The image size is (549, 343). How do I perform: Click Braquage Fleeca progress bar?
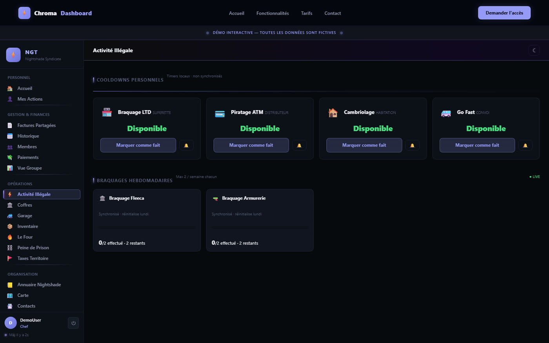tap(147, 227)
